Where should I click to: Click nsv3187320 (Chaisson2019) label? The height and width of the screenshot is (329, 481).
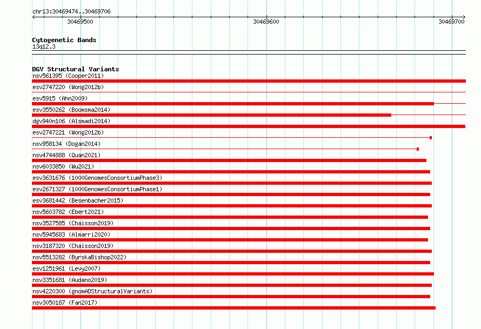(x=73, y=246)
